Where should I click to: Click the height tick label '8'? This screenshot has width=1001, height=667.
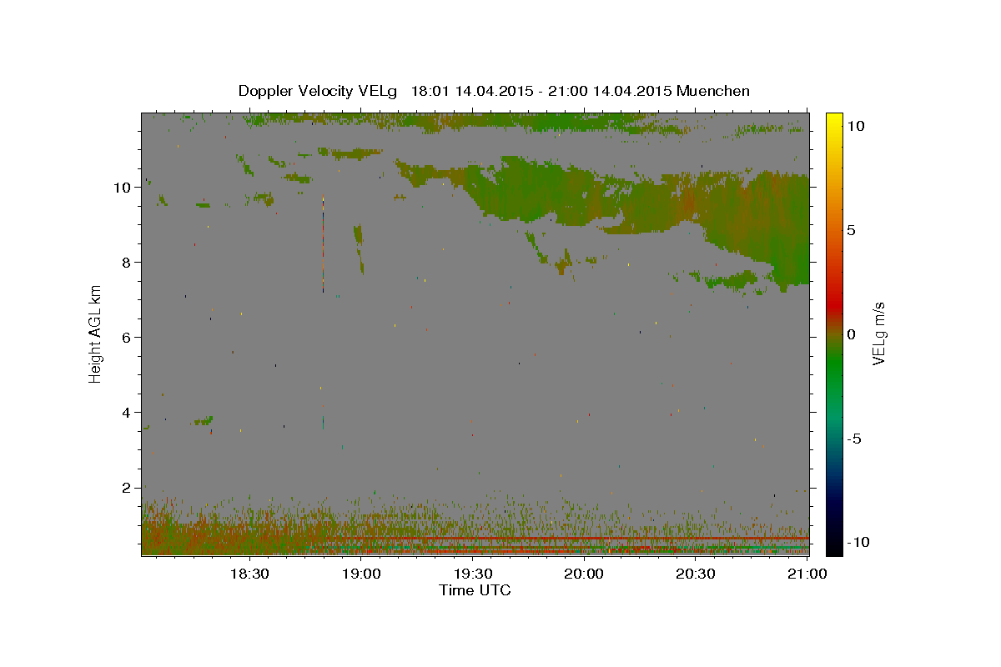[126, 263]
